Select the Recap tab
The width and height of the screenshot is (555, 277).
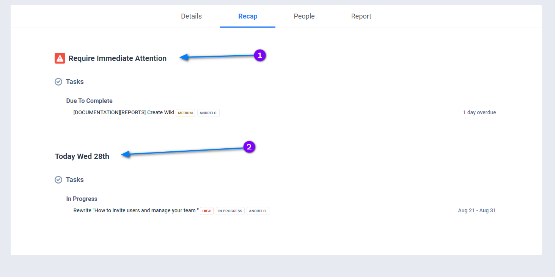coord(248,16)
